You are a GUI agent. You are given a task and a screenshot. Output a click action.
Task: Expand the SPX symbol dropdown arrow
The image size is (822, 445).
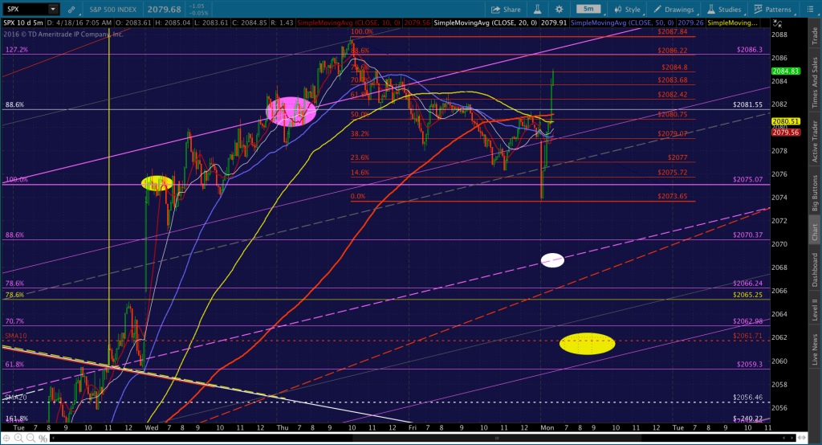tap(53, 10)
